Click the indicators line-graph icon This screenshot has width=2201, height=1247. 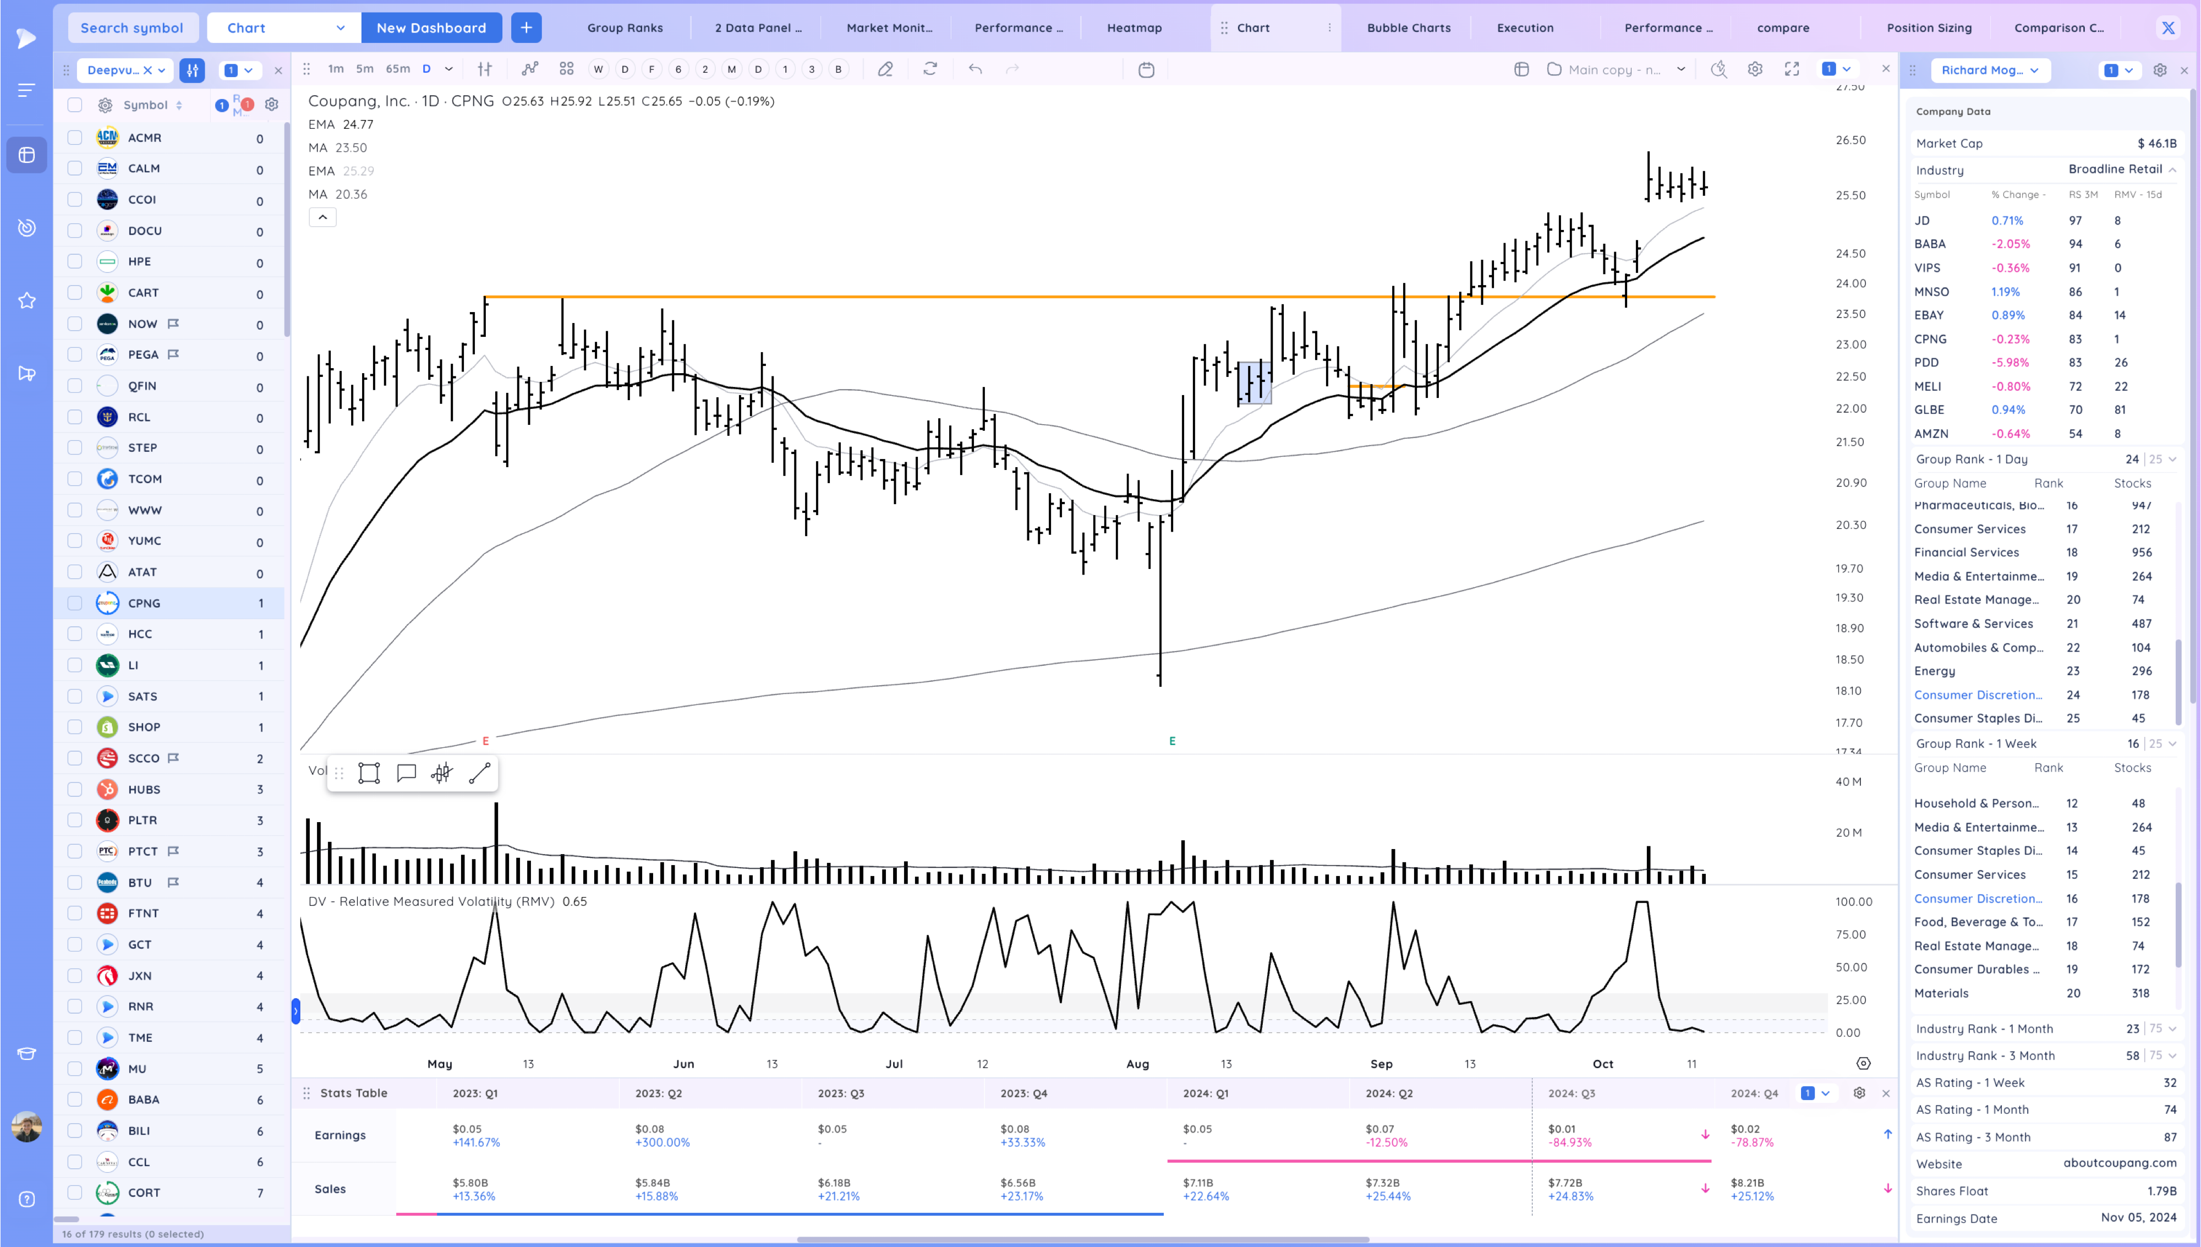[530, 69]
